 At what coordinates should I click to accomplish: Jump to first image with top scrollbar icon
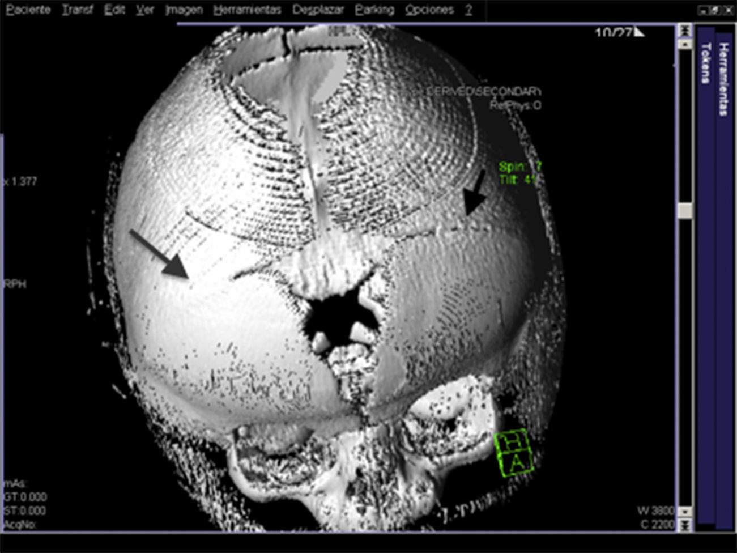point(685,30)
